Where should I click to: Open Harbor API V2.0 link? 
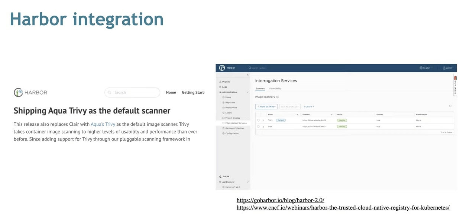click(231, 187)
